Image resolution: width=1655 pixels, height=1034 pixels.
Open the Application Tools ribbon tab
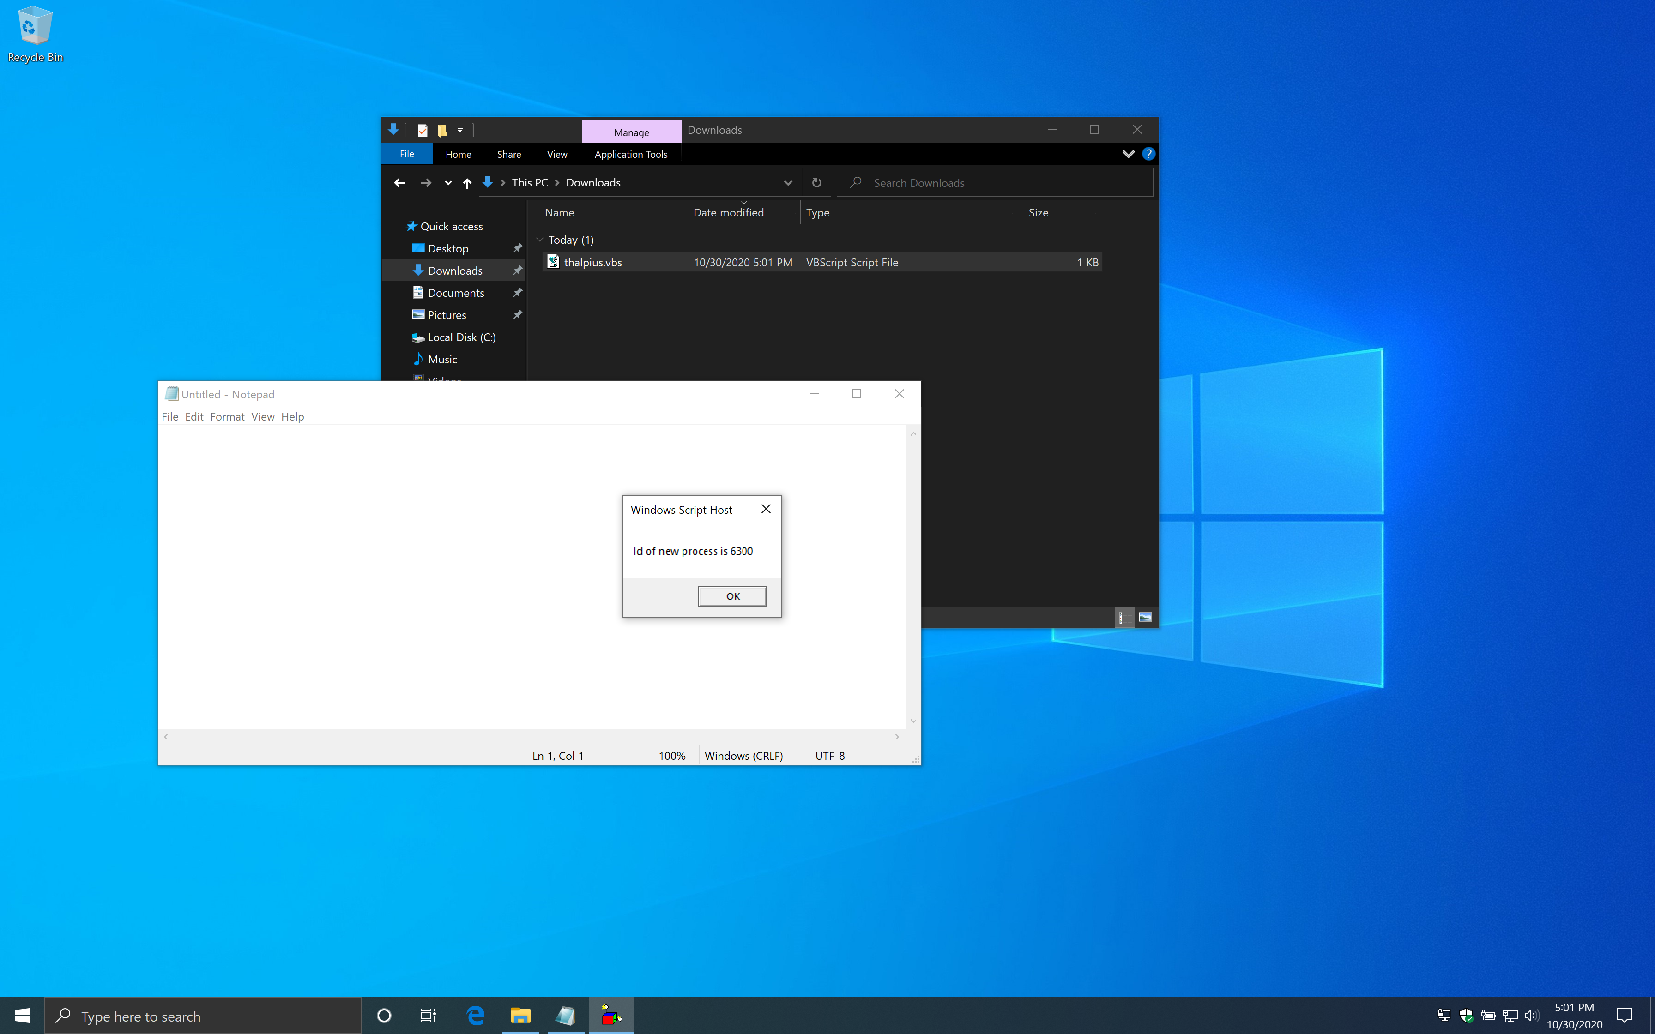[630, 155]
